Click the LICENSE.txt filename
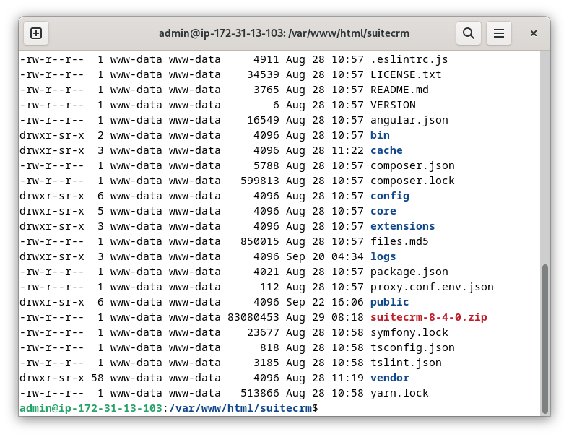 coord(406,74)
